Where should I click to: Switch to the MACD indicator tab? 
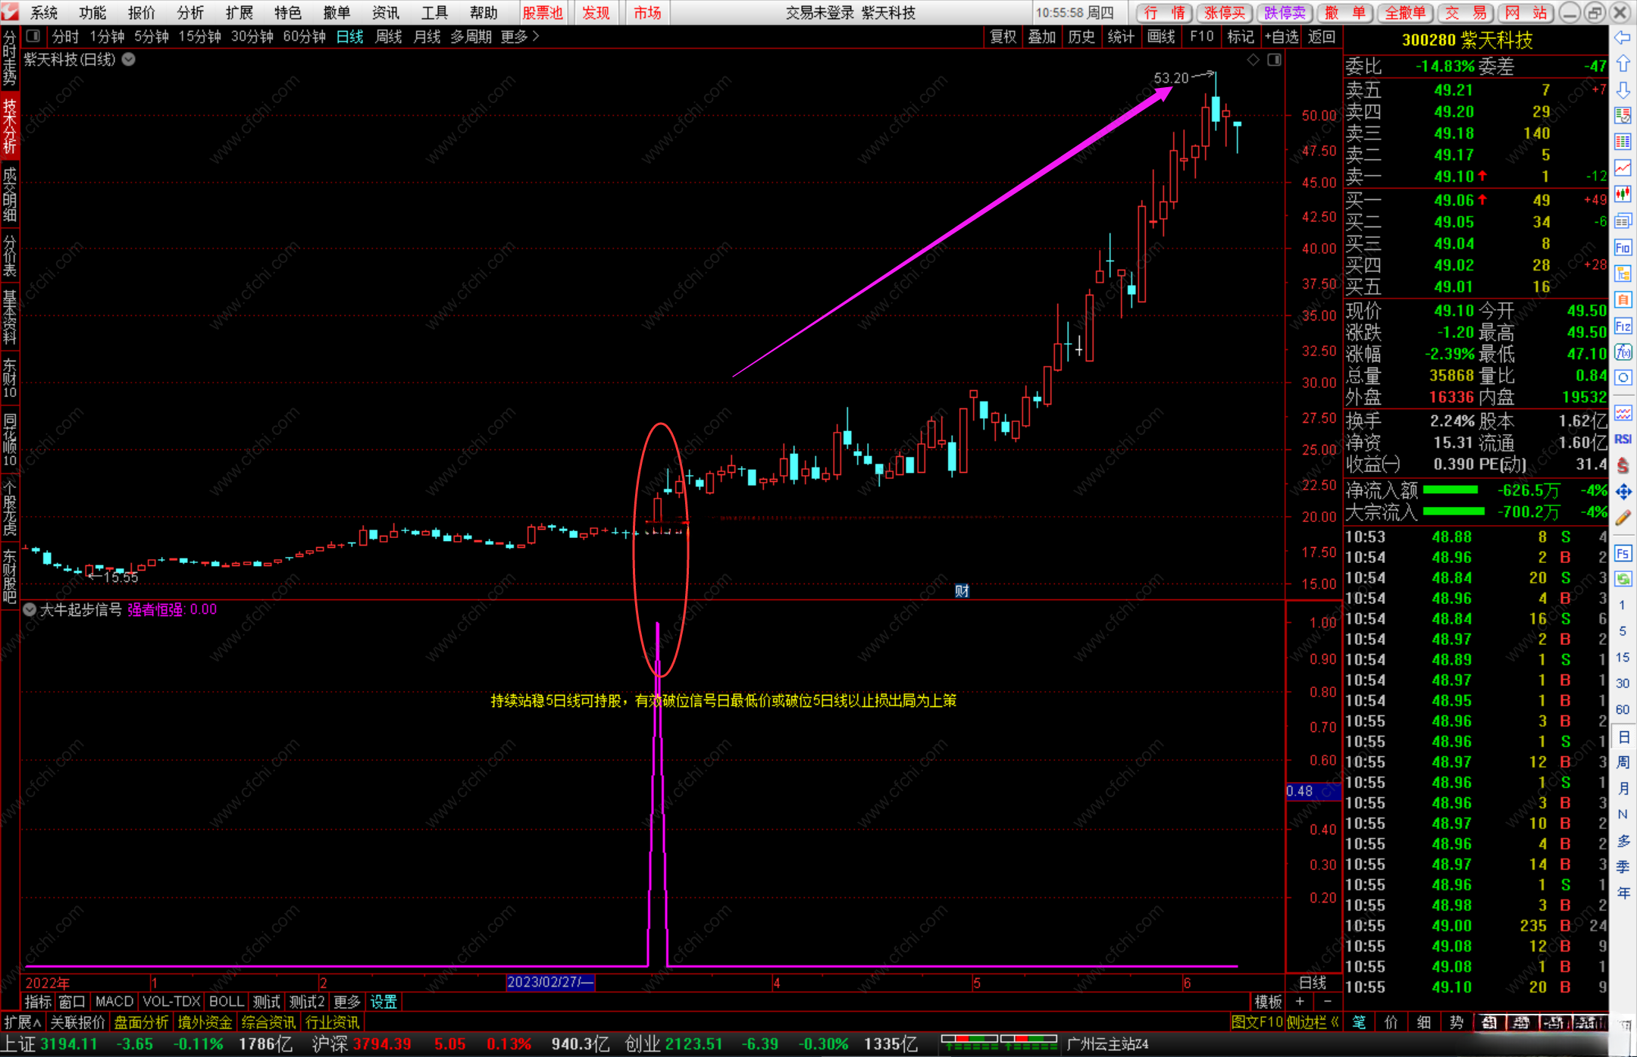pyautogui.click(x=114, y=1002)
